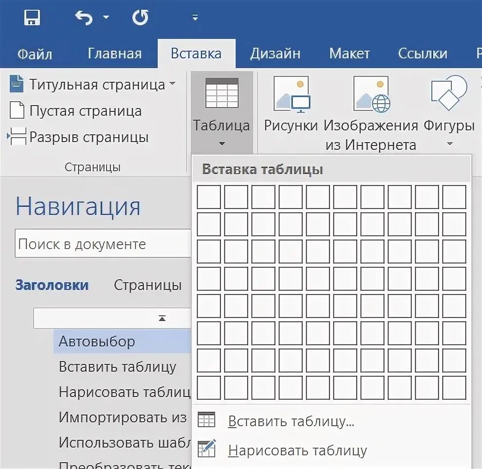This screenshot has height=469, width=482.
Task: Choose Нарисовать таблицу in dropdown menu
Action: [x=297, y=451]
